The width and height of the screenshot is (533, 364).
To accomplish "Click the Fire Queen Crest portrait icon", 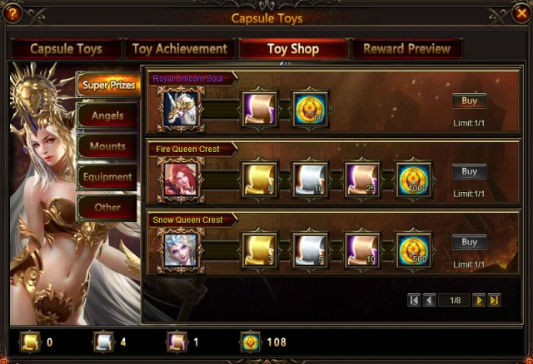I will (181, 180).
